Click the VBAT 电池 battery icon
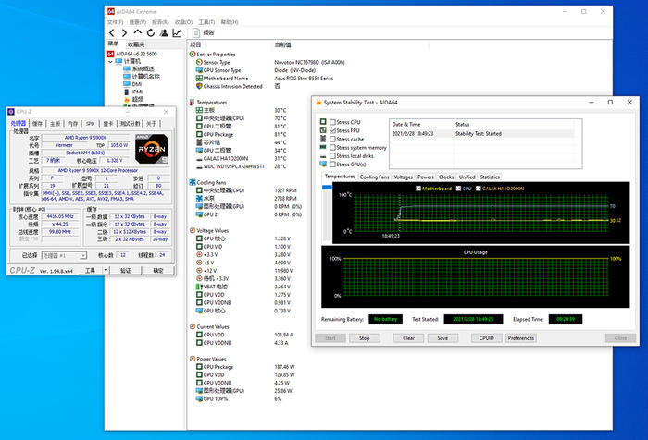 (x=197, y=287)
